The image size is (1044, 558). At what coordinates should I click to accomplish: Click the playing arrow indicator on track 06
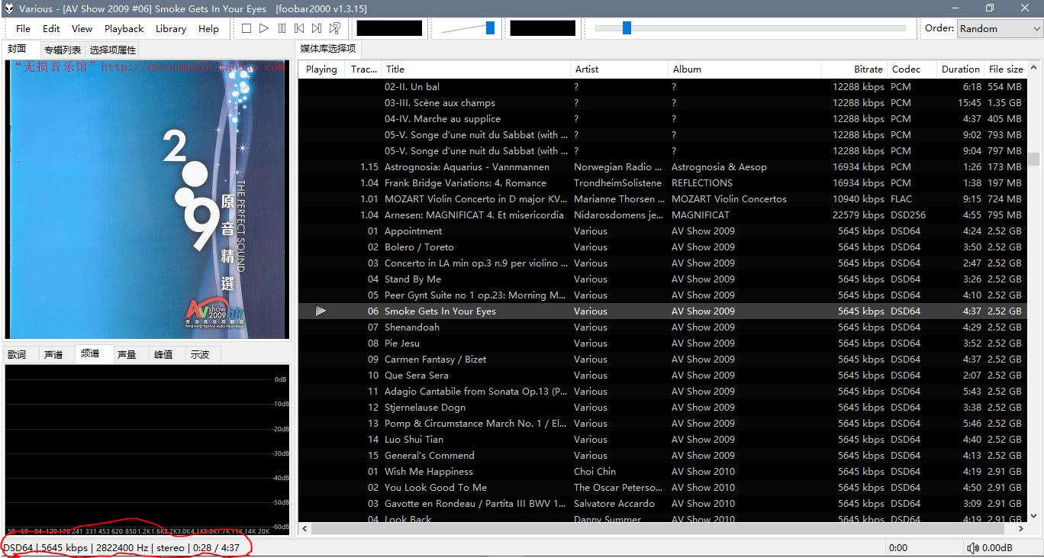coord(321,311)
